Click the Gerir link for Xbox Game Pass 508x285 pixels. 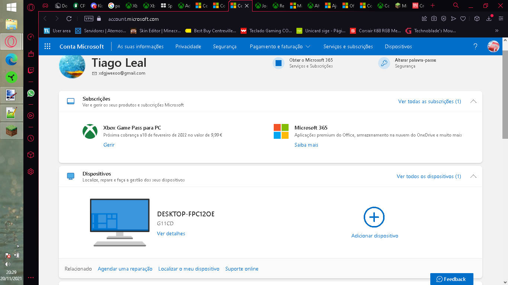point(109,145)
